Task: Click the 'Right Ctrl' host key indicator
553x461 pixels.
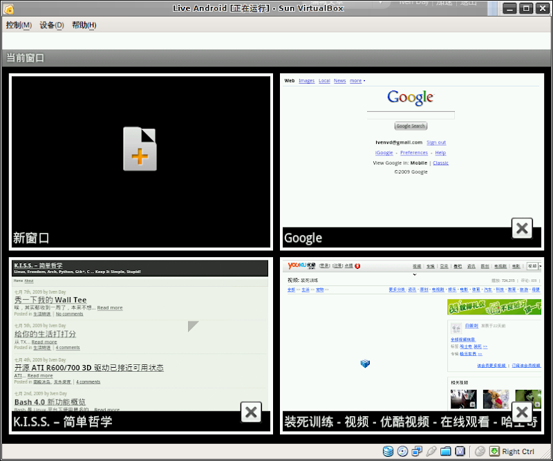Action: 518,451
